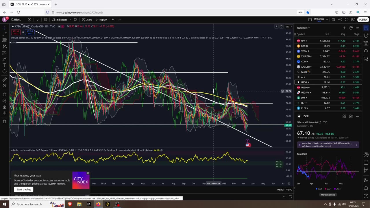Close the City Index advertisement

88,173
